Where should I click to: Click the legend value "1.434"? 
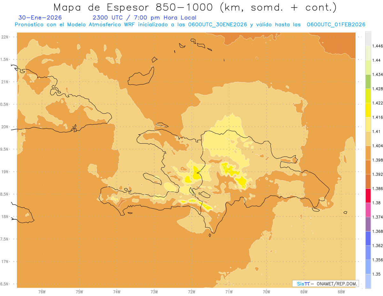[x=378, y=74]
